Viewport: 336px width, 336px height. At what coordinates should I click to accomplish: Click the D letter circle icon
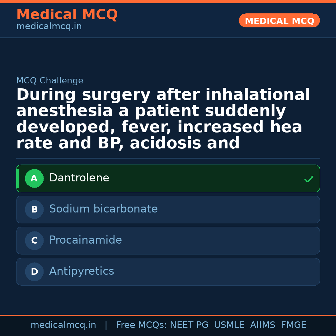pyautogui.click(x=34, y=272)
